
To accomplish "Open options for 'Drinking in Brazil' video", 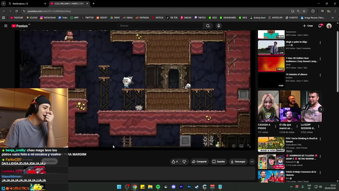I will (x=320, y=139).
